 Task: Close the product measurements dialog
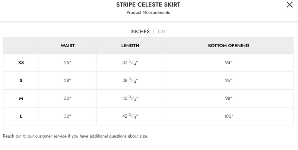[x=289, y=5]
